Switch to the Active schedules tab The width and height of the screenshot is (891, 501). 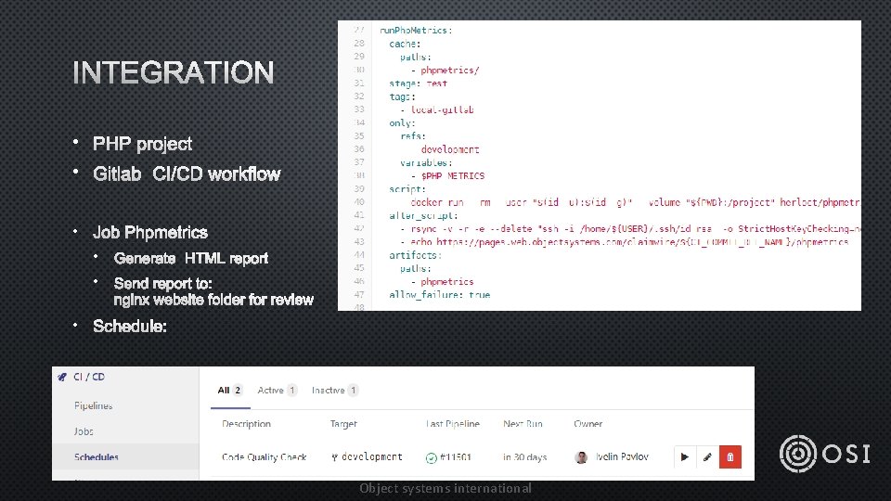277,391
